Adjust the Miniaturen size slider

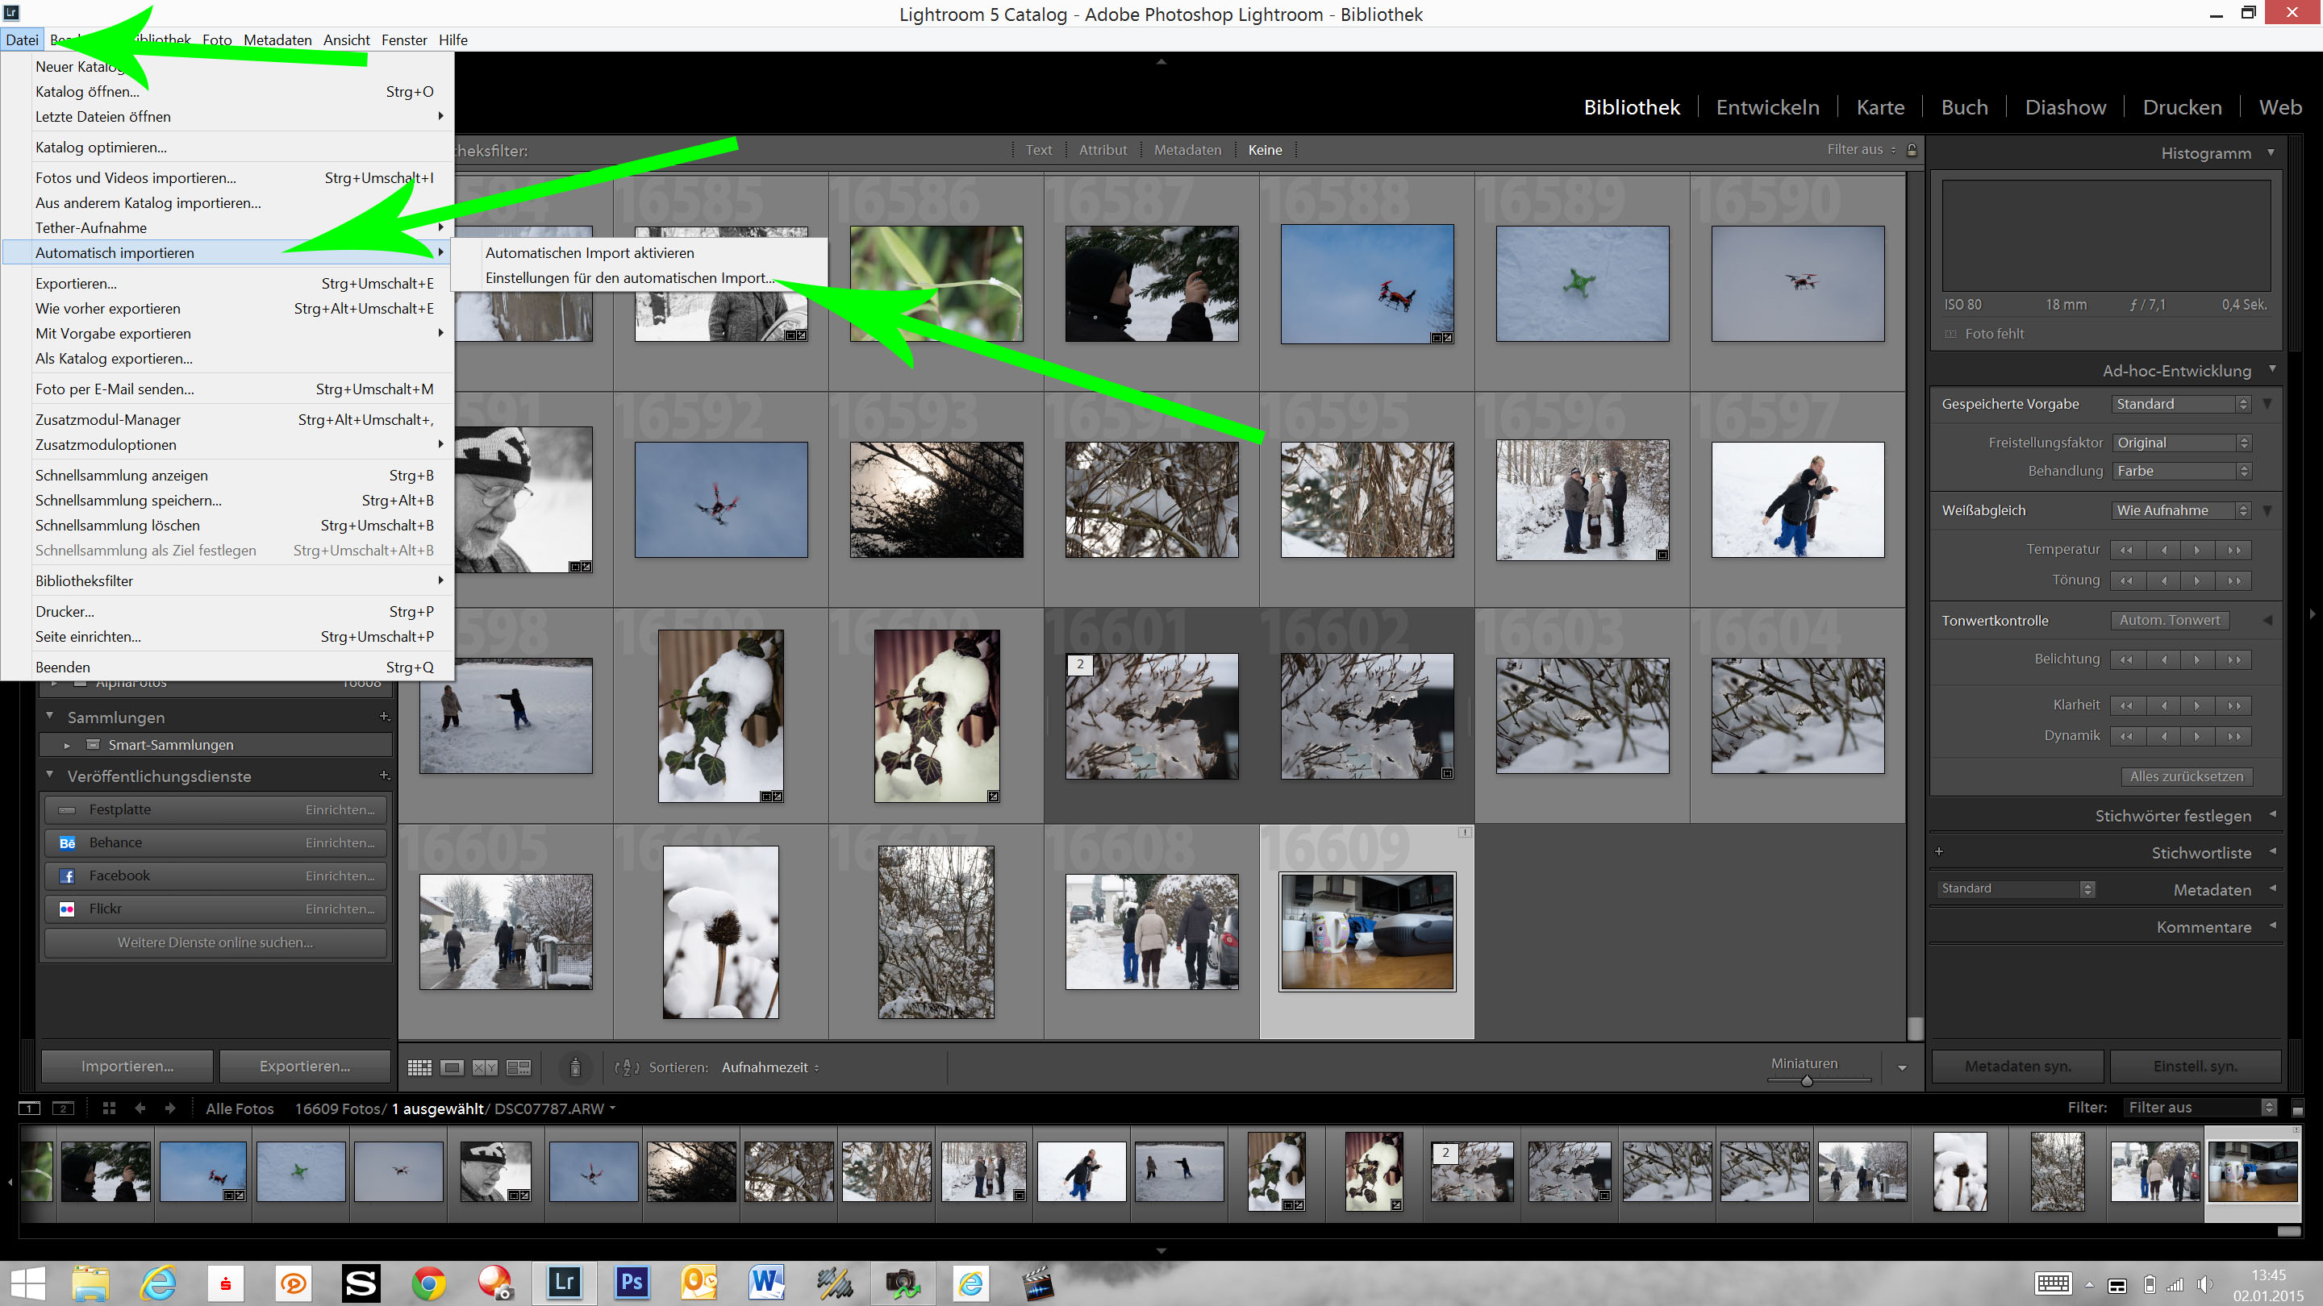point(1806,1079)
